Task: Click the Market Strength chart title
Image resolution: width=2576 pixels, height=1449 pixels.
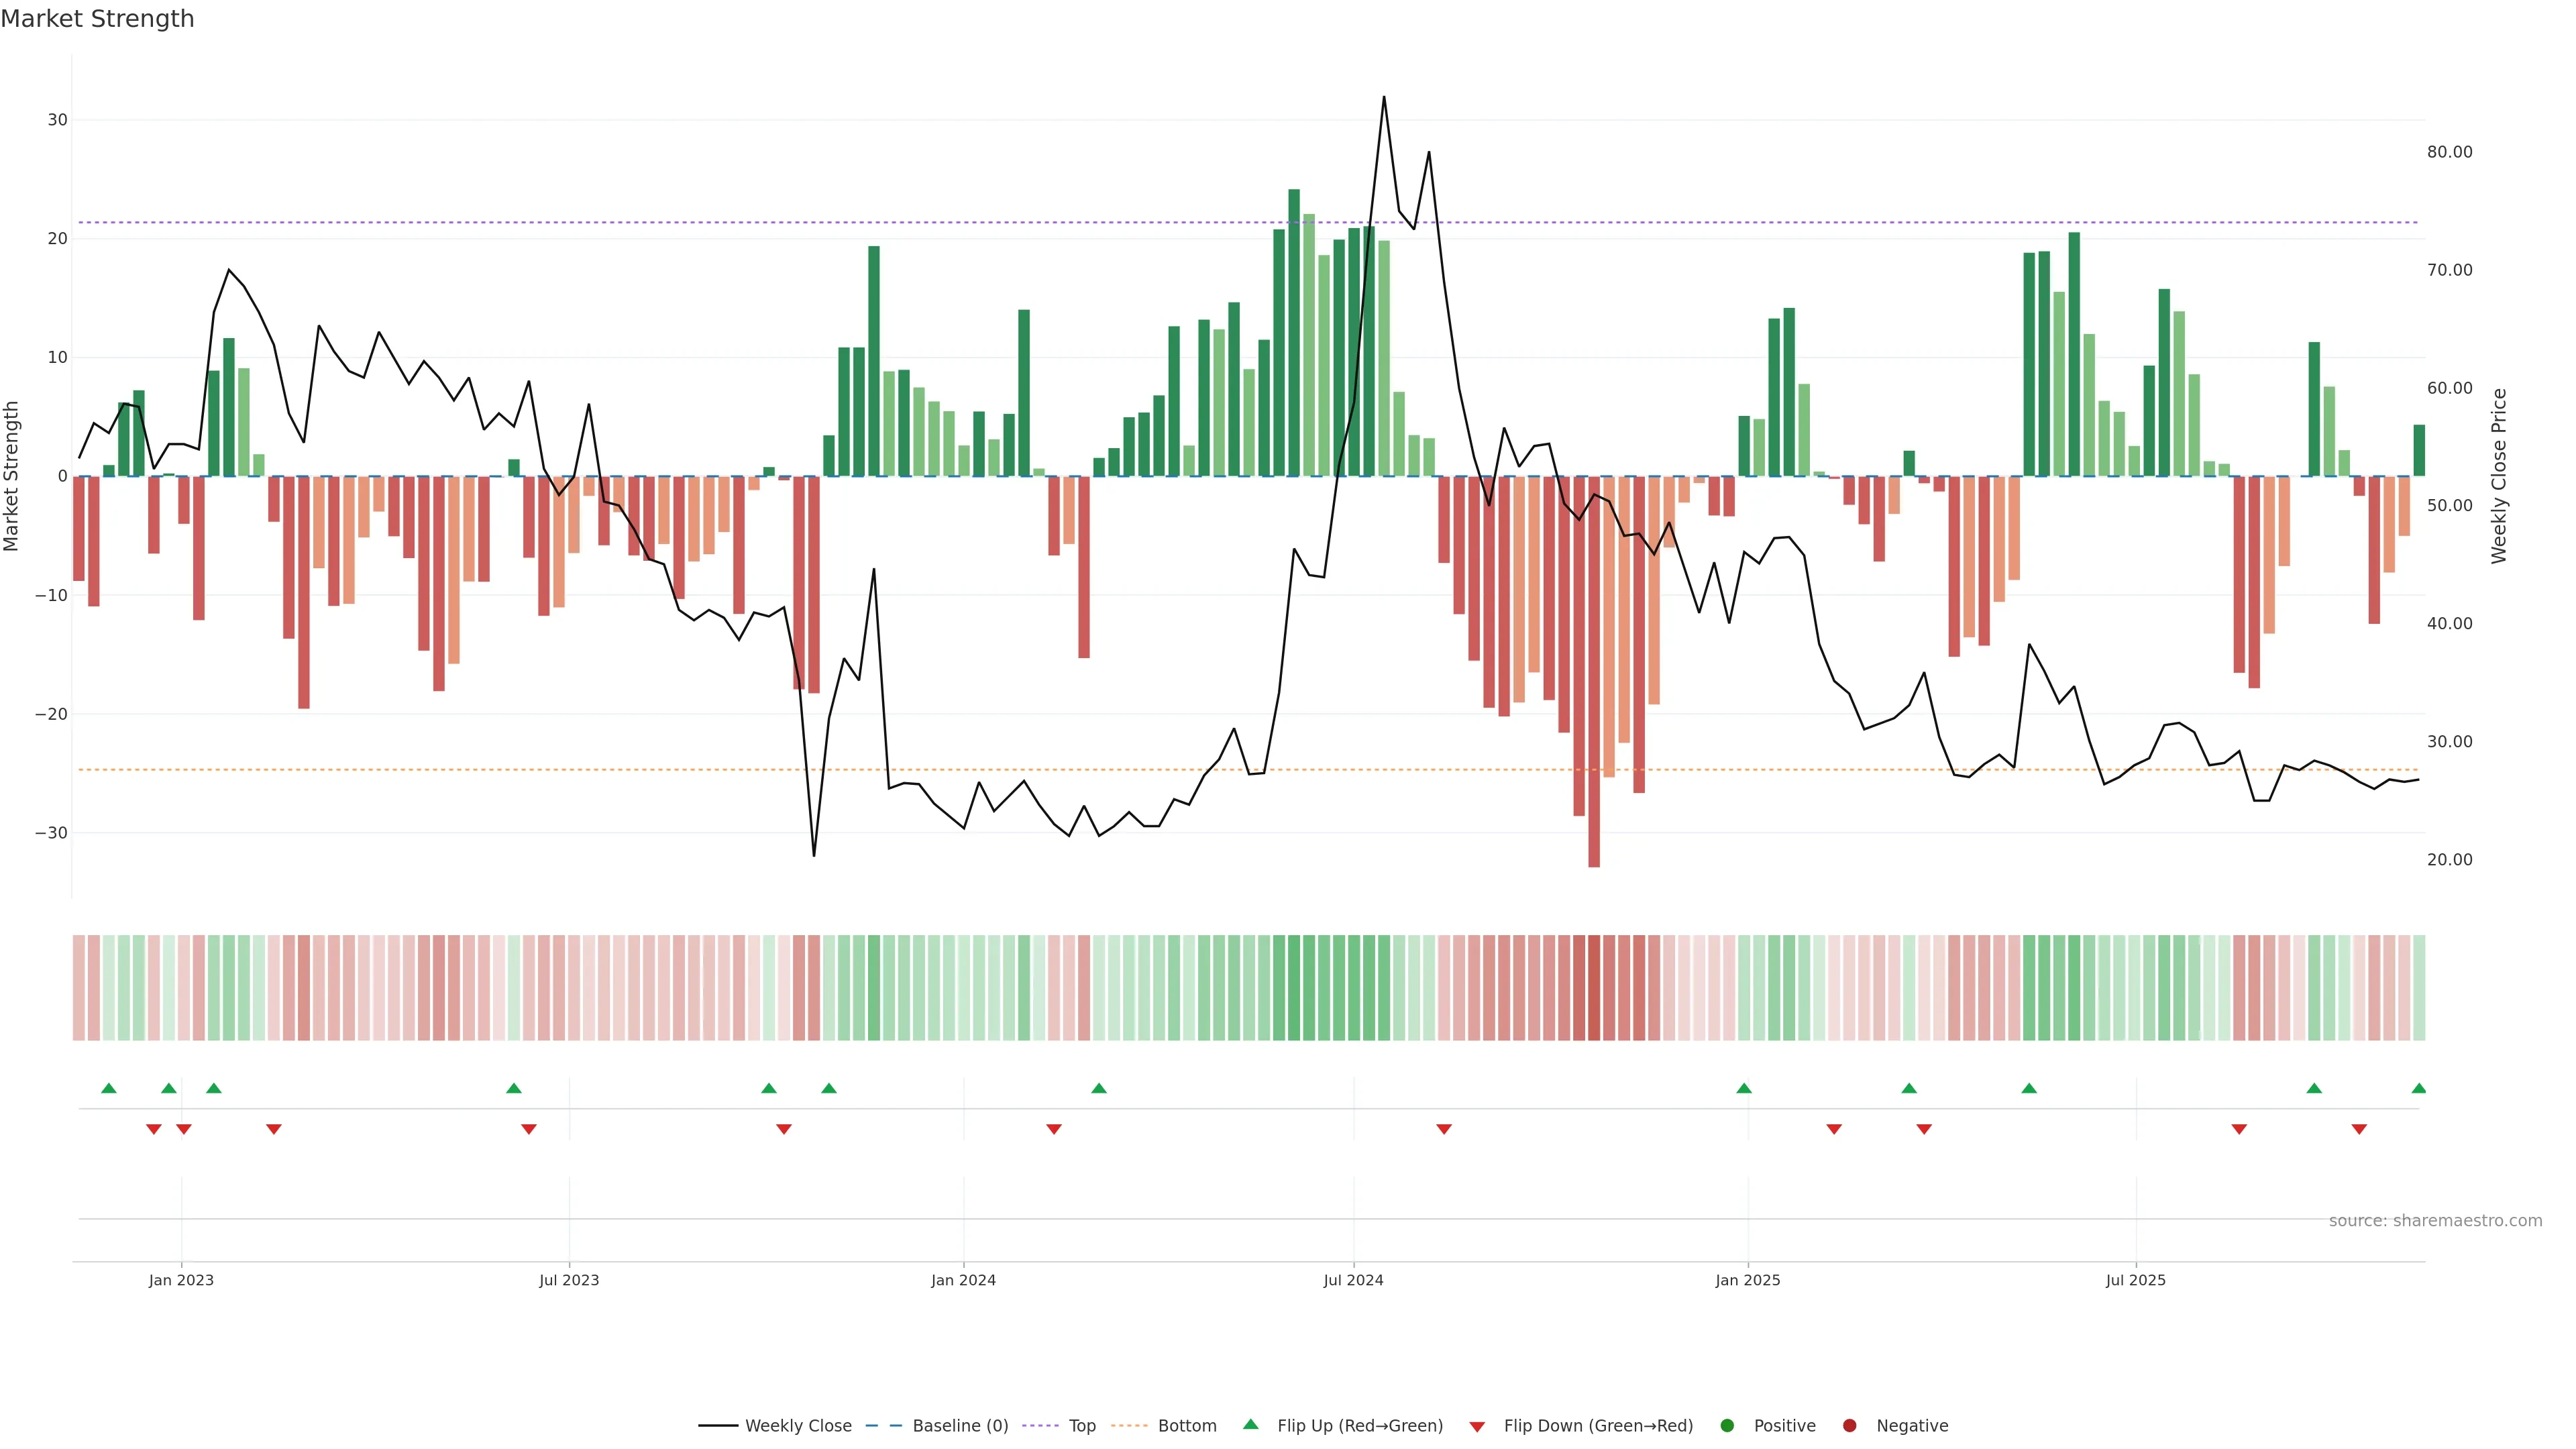Action: [97, 19]
